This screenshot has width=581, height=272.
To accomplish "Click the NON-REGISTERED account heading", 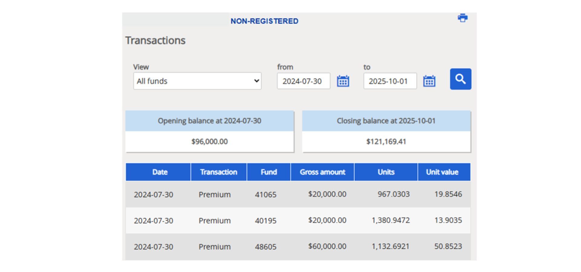I will click(x=264, y=21).
